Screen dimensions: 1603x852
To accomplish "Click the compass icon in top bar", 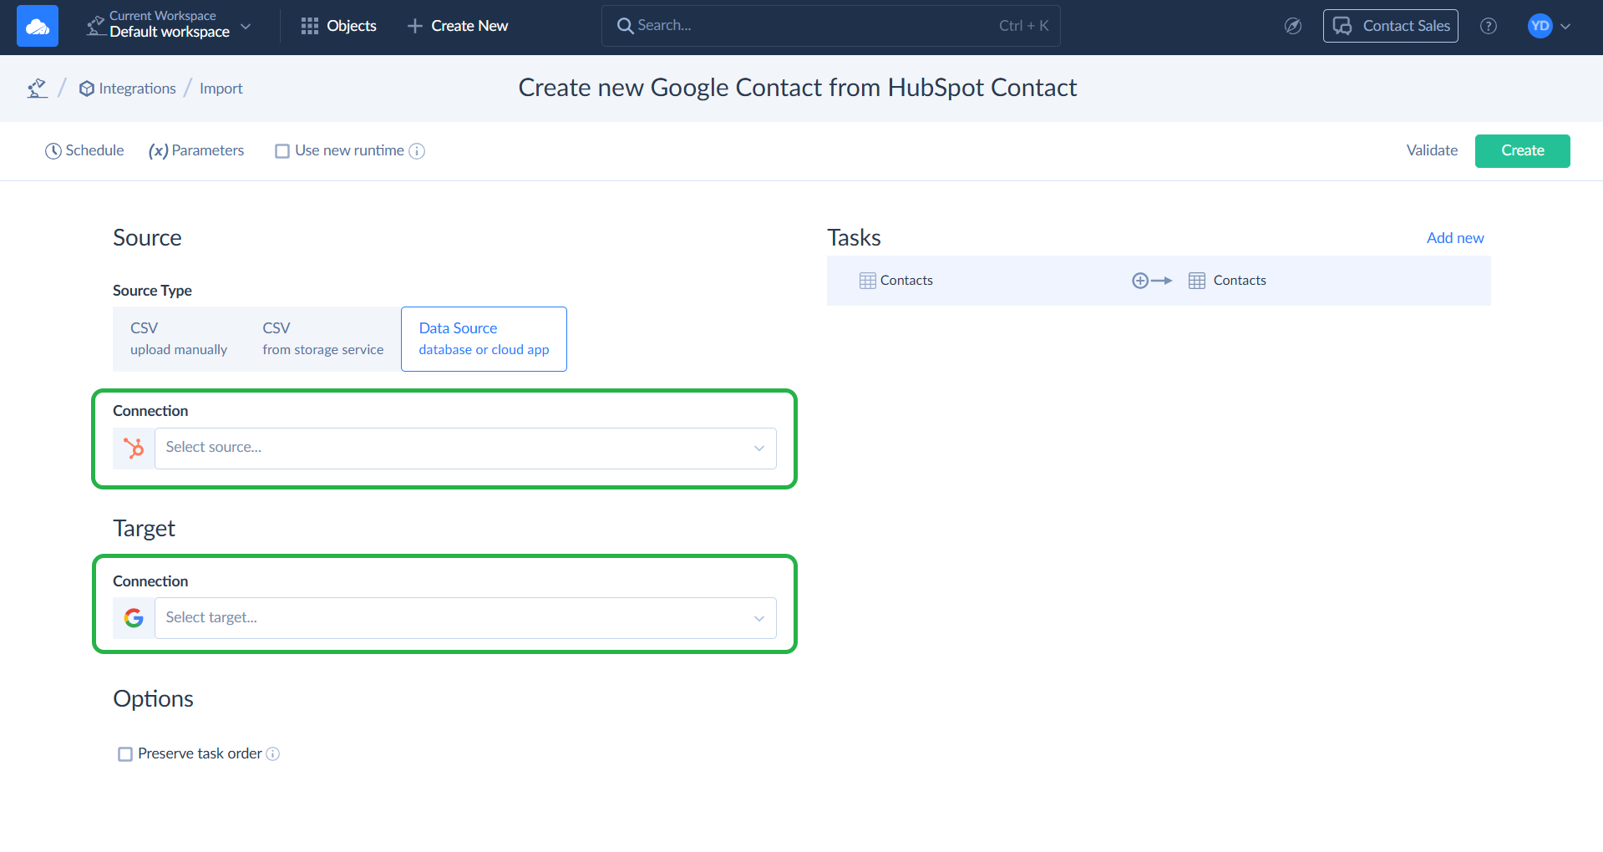I will coord(1292,26).
